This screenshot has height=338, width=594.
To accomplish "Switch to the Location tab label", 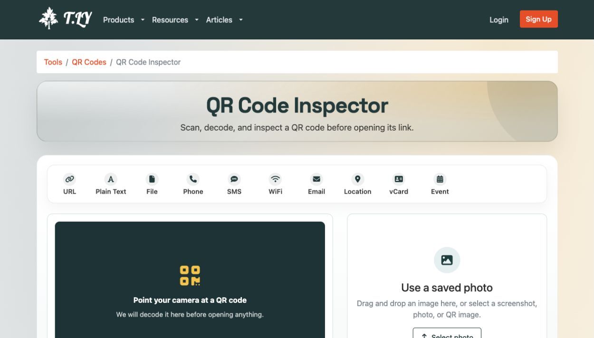I will coord(357,191).
